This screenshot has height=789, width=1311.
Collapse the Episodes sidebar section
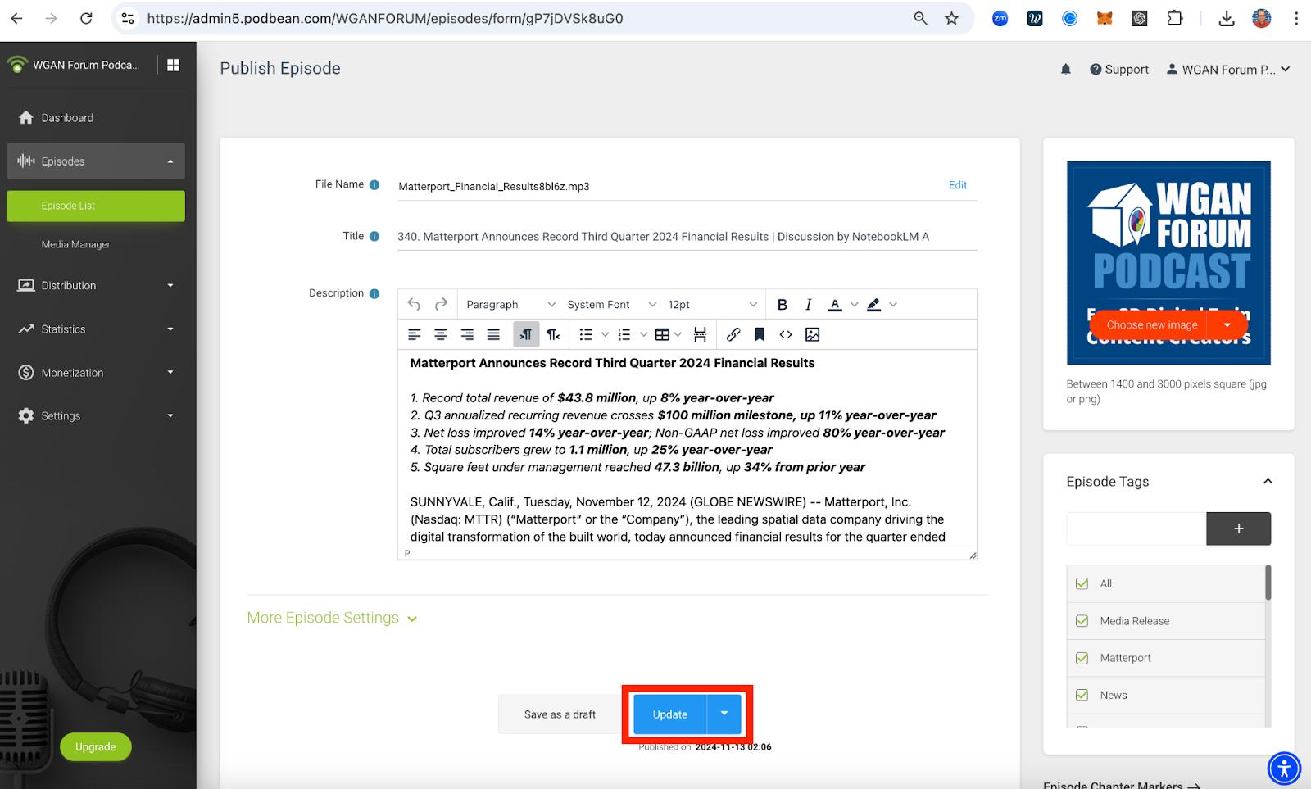pos(96,161)
